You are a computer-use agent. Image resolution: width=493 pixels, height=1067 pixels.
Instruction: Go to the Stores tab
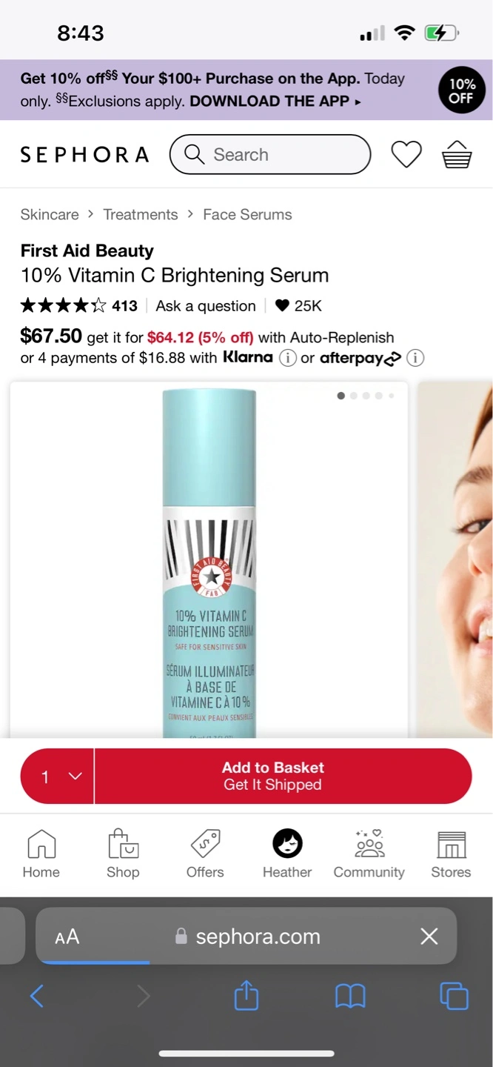451,854
